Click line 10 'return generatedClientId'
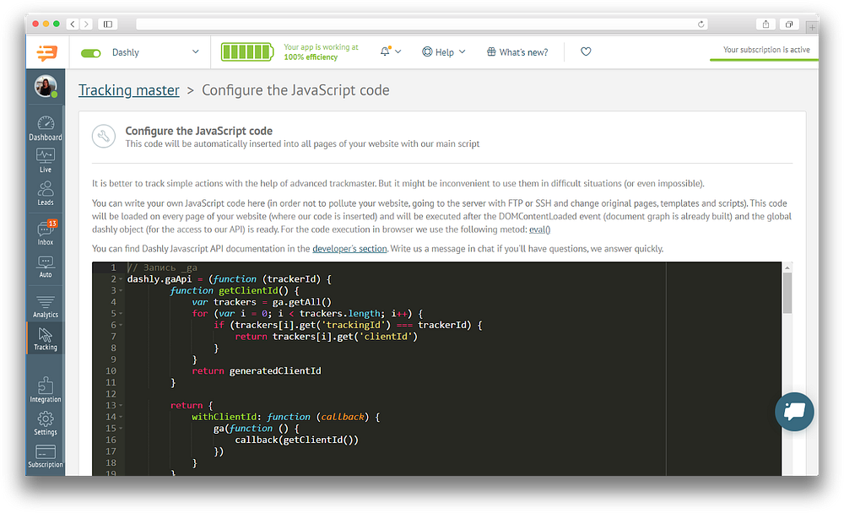 [x=257, y=371]
